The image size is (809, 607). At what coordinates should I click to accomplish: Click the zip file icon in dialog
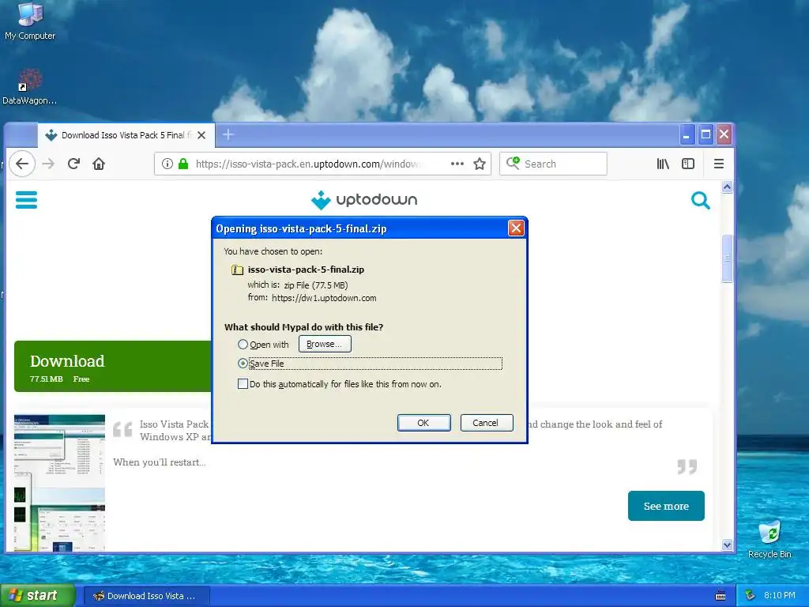(x=237, y=270)
